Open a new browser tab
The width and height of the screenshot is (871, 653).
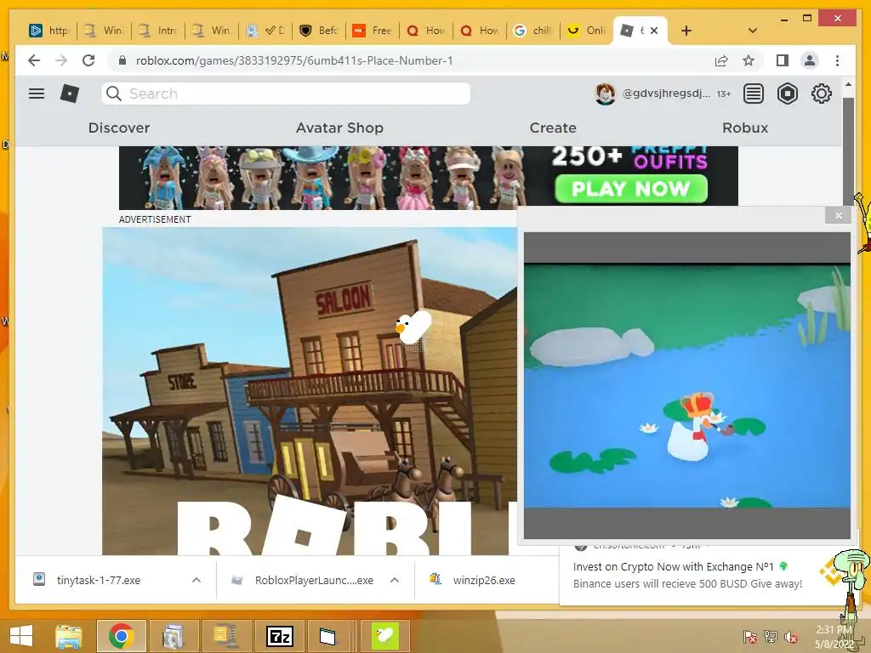[686, 31]
